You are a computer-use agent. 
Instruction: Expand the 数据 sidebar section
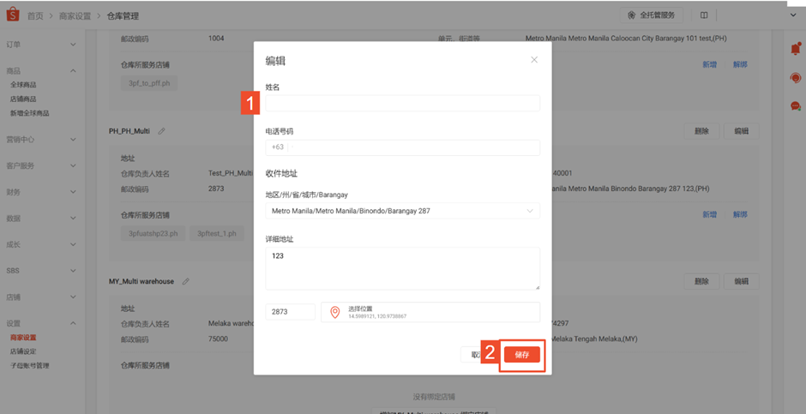click(x=42, y=219)
